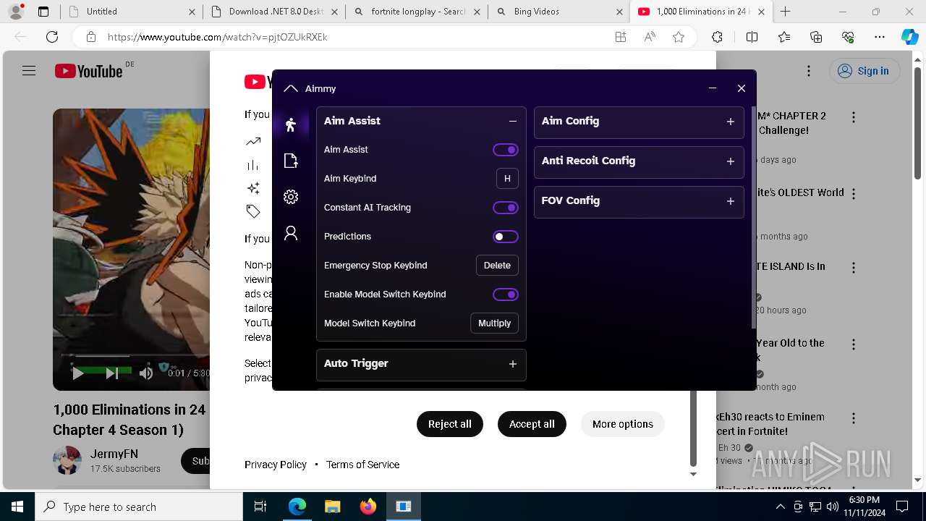Switch to the Bing Videos tab
The width and height of the screenshot is (926, 521).
tap(558, 12)
